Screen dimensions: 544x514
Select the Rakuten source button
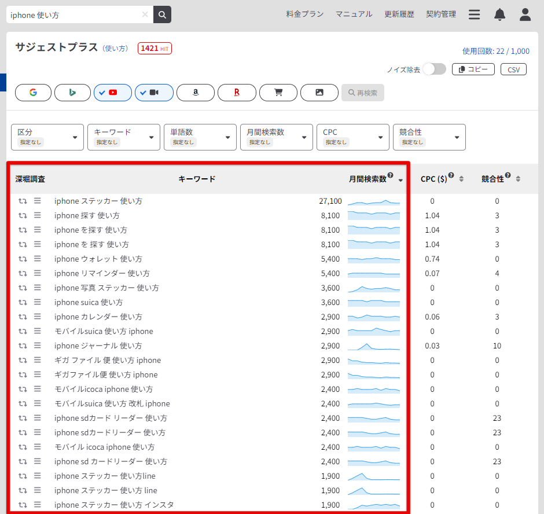(237, 93)
